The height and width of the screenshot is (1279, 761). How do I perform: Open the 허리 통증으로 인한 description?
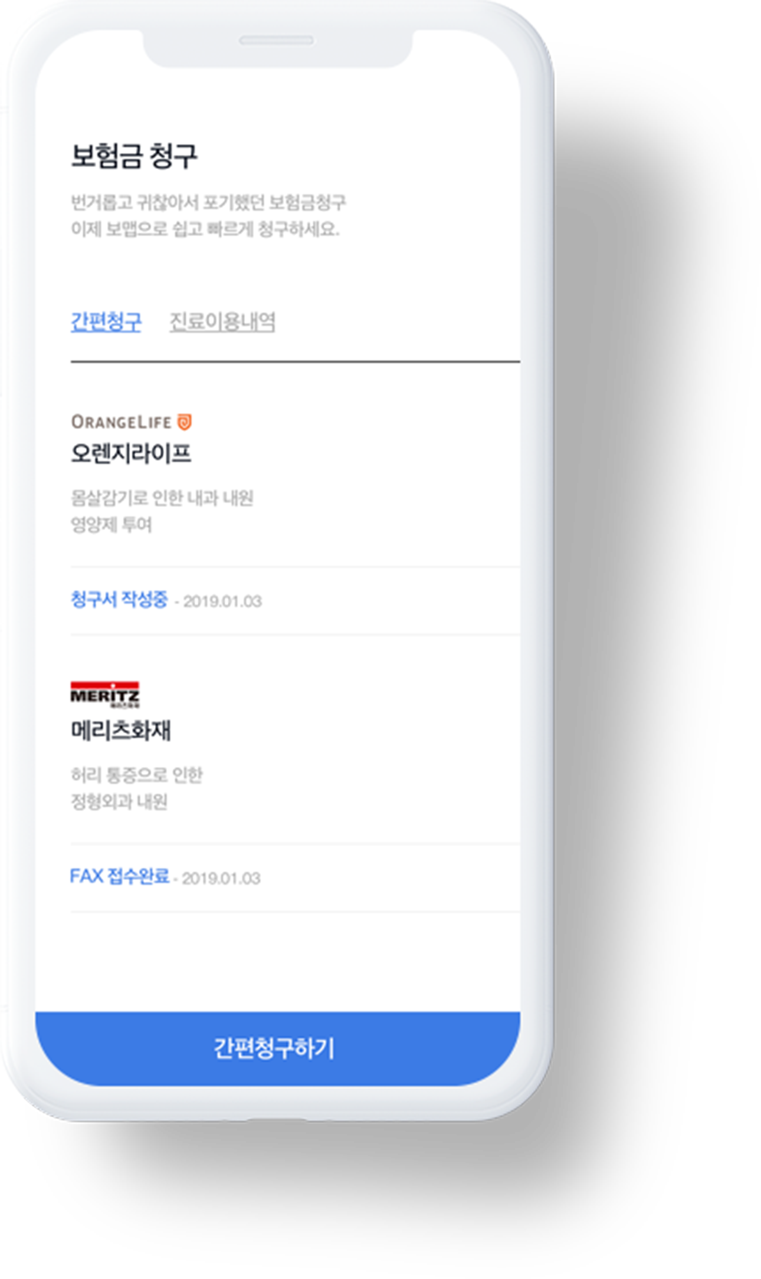point(136,775)
